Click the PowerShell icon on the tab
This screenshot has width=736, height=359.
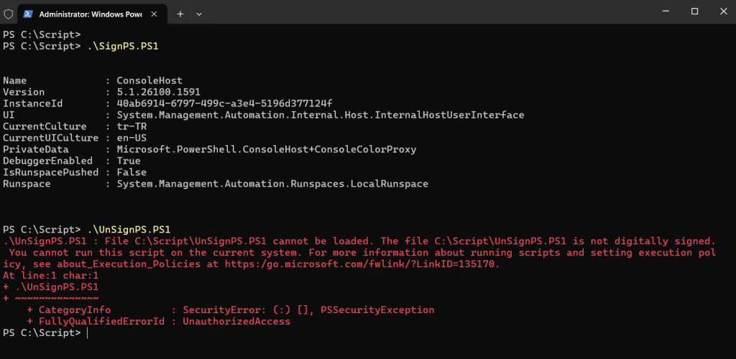coord(27,14)
